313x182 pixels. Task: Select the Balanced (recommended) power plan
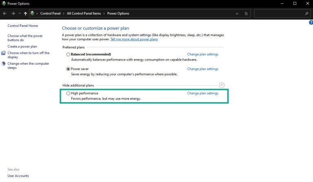(68, 54)
